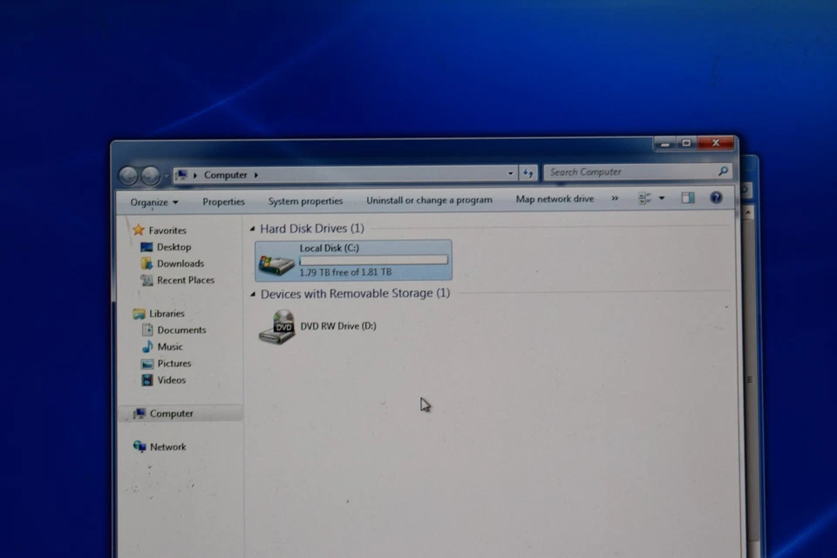837x558 pixels.
Task: Click the refresh icon in the address bar
Action: click(x=527, y=173)
